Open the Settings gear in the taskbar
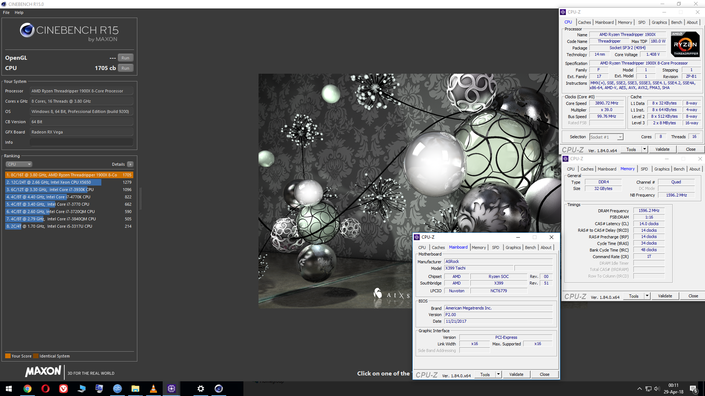 click(x=201, y=389)
